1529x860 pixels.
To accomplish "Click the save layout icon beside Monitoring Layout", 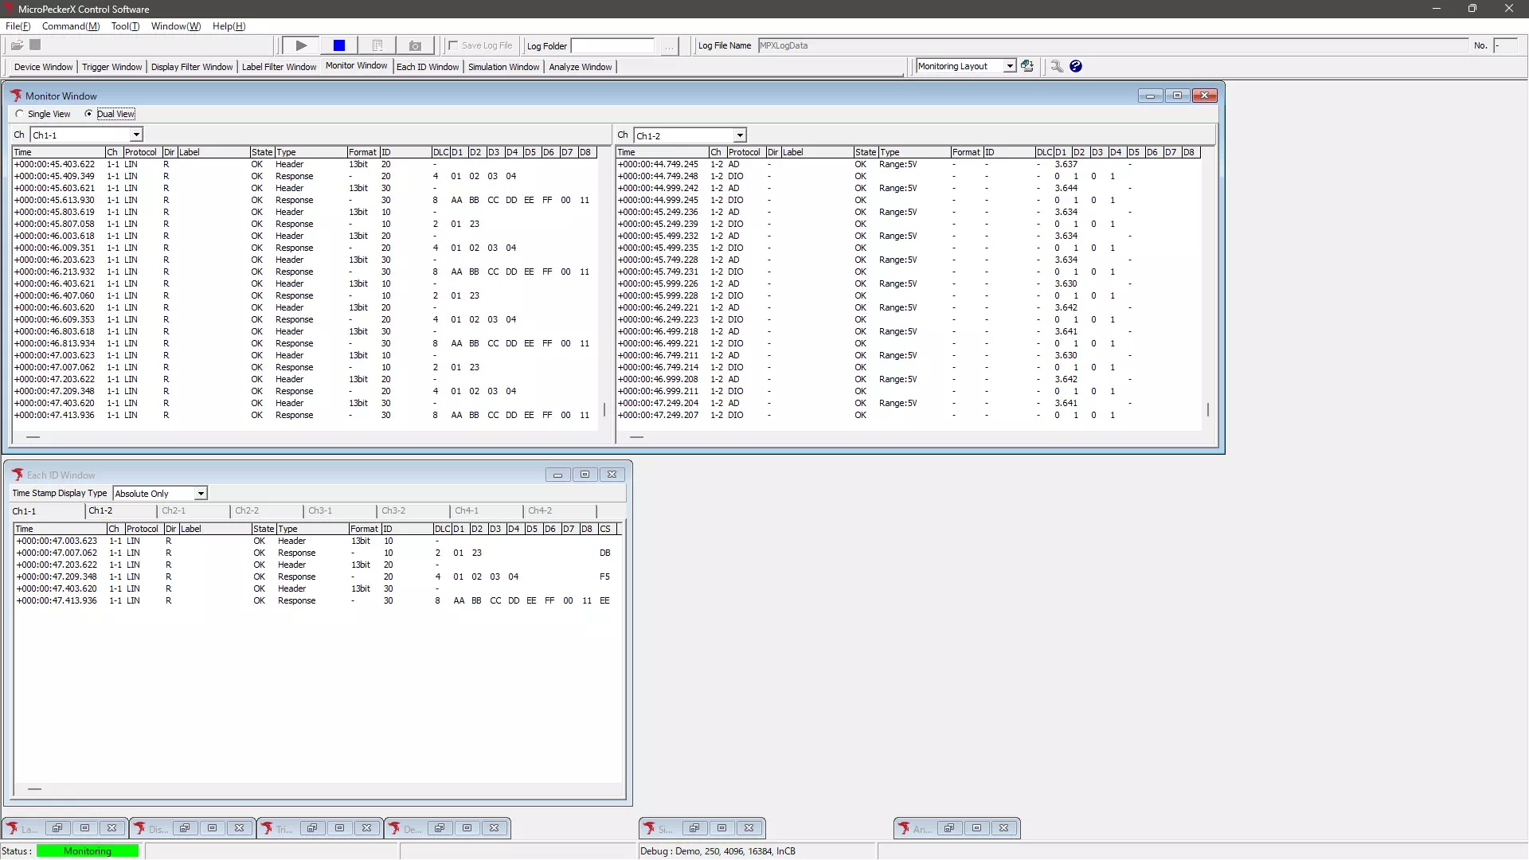I will (1027, 66).
